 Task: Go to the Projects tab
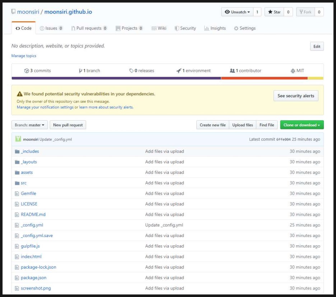(129, 28)
